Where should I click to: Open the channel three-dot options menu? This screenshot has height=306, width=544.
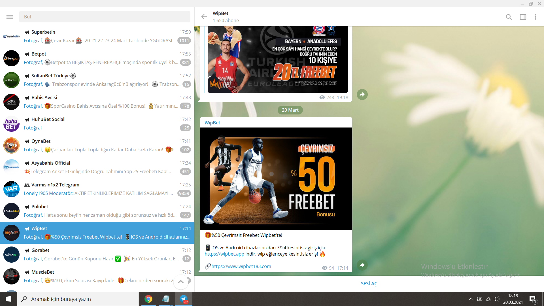click(x=535, y=17)
